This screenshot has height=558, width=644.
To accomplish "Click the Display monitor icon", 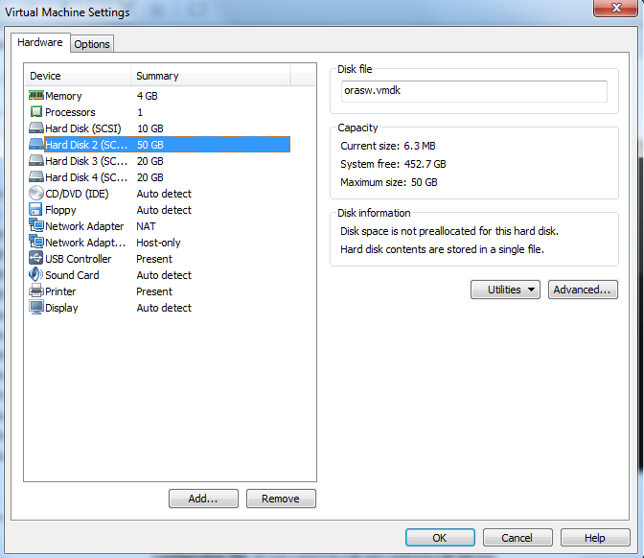I will 36,308.
